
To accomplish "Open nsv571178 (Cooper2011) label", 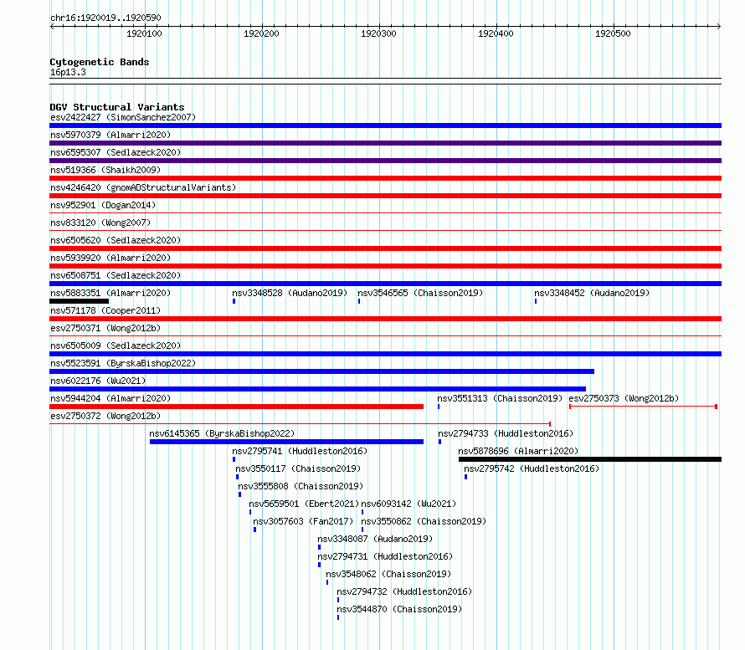I will (105, 310).
